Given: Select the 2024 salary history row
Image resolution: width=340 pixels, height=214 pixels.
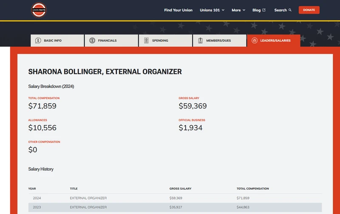Looking at the screenshot, I should tap(175, 198).
